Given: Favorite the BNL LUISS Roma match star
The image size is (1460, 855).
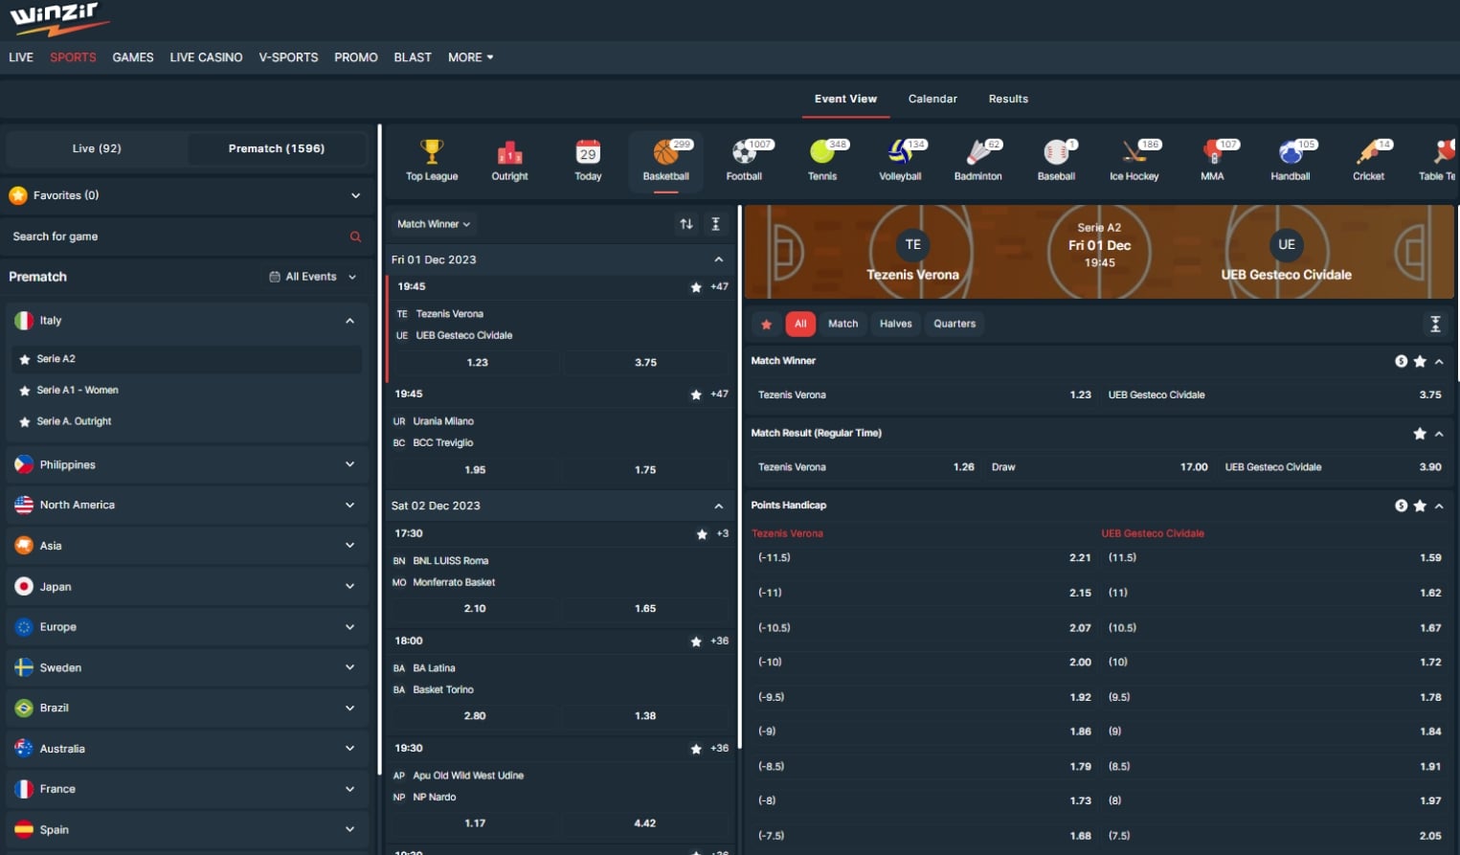Looking at the screenshot, I should click(x=702, y=534).
